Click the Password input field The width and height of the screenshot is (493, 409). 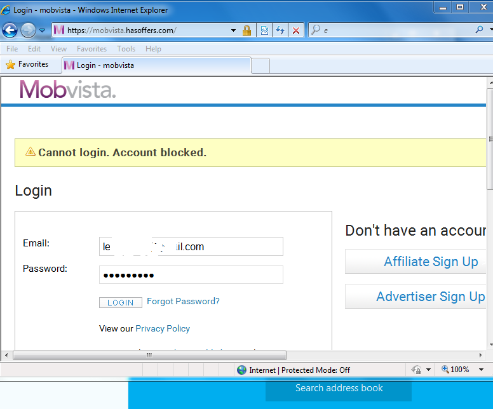pyautogui.click(x=191, y=275)
